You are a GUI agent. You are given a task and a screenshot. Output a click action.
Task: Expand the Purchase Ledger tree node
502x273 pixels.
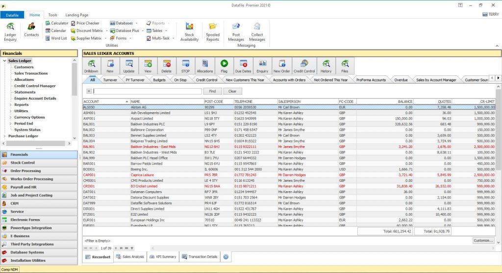[x=4, y=136]
